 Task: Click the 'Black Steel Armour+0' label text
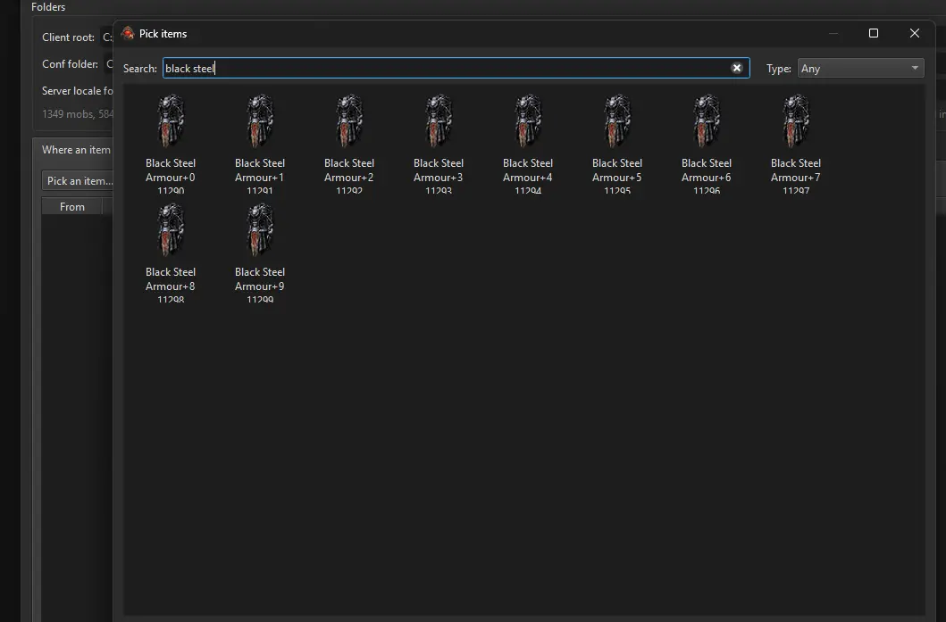[171, 170]
